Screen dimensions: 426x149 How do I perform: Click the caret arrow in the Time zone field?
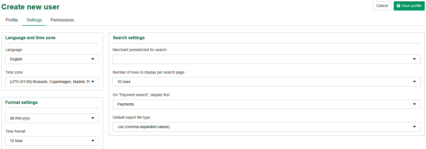(x=93, y=82)
